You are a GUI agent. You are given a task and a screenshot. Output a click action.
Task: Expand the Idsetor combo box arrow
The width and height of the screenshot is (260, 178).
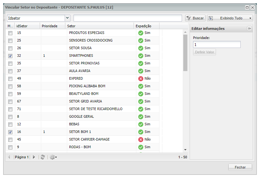pyautogui.click(x=68, y=18)
